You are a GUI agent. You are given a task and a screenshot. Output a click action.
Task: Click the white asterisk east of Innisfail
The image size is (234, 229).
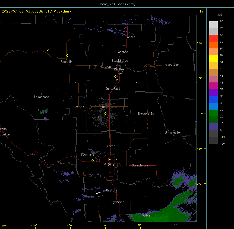click(136, 82)
